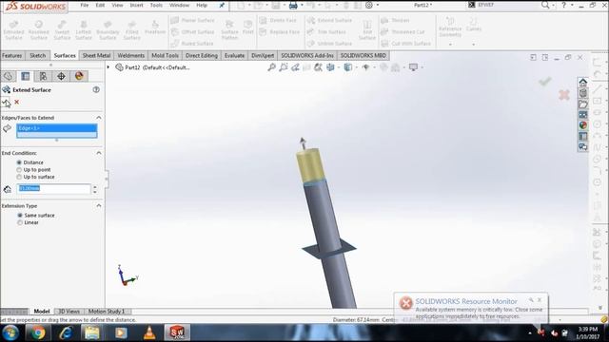This screenshot has width=609, height=342.
Task: Open Design Library icon in task pane
Action: pos(582,93)
